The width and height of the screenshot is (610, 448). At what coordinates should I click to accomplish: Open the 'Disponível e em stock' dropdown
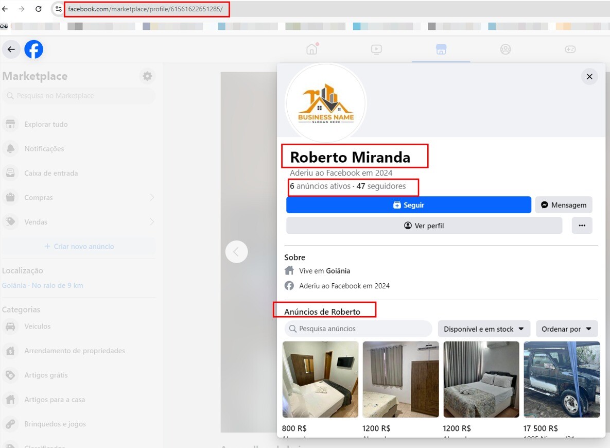483,329
